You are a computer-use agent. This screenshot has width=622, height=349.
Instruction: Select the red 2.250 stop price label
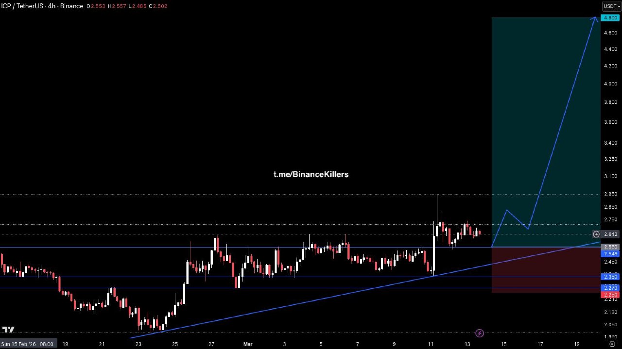coord(610,295)
